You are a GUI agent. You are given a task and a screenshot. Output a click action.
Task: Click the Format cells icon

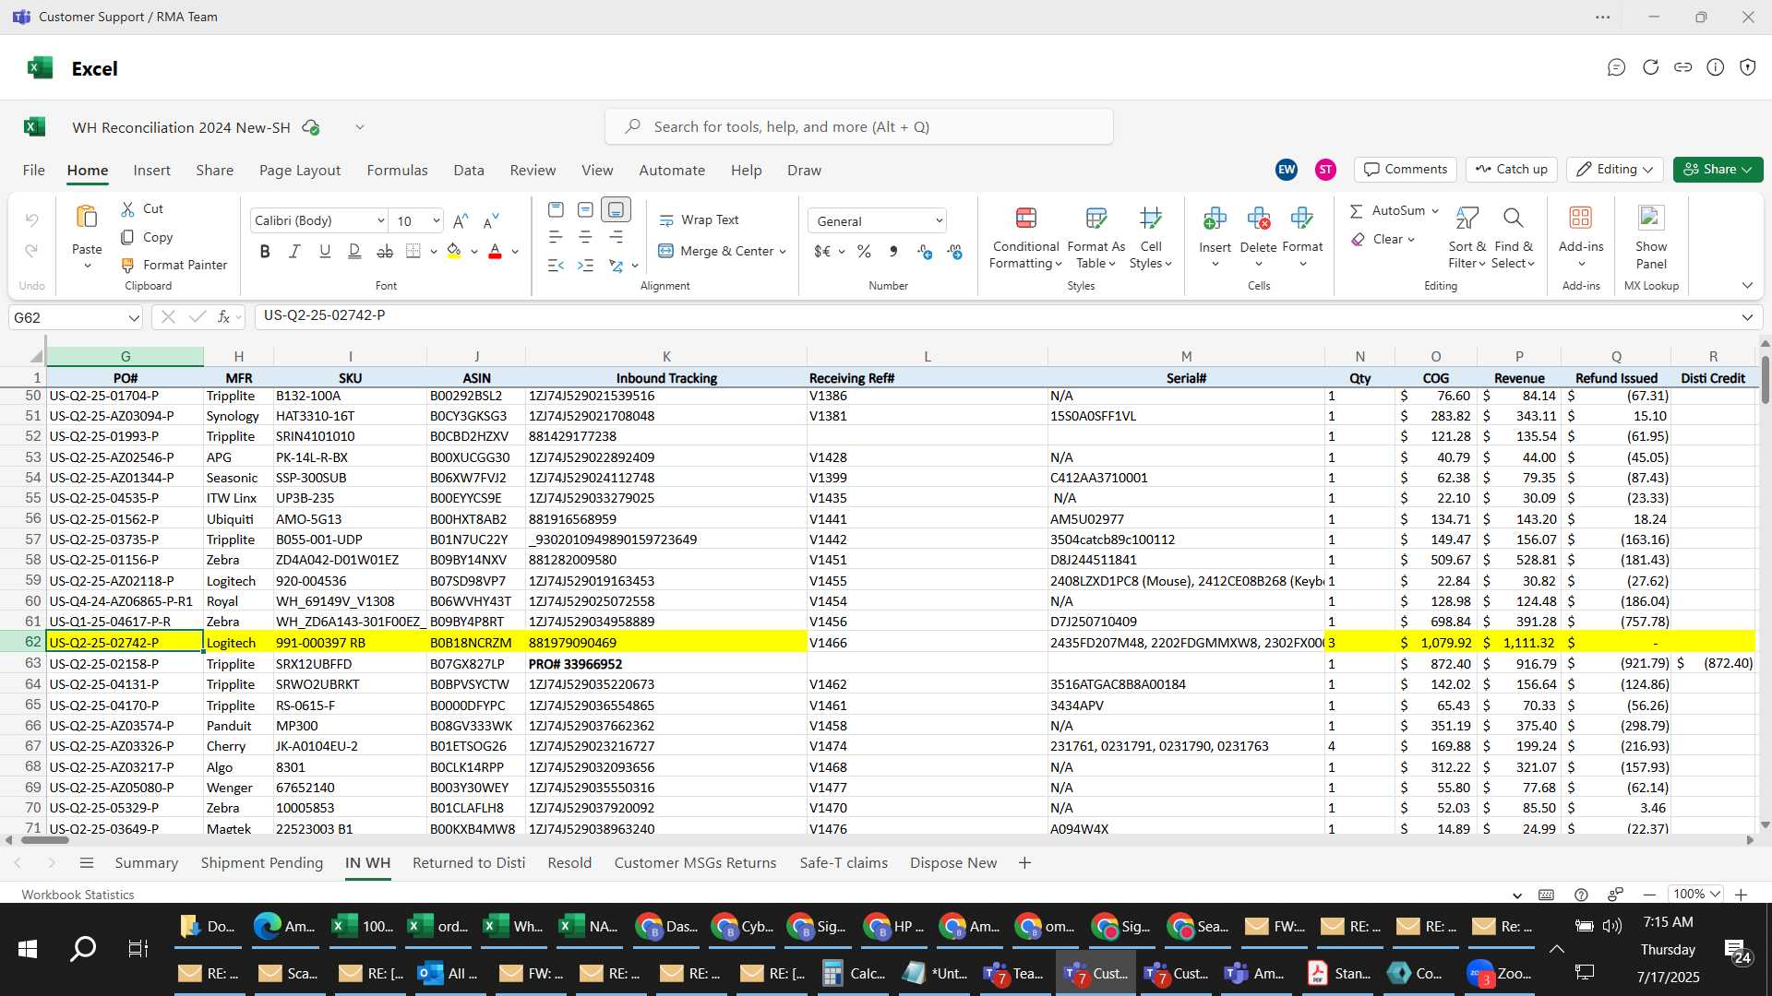[x=1302, y=219]
